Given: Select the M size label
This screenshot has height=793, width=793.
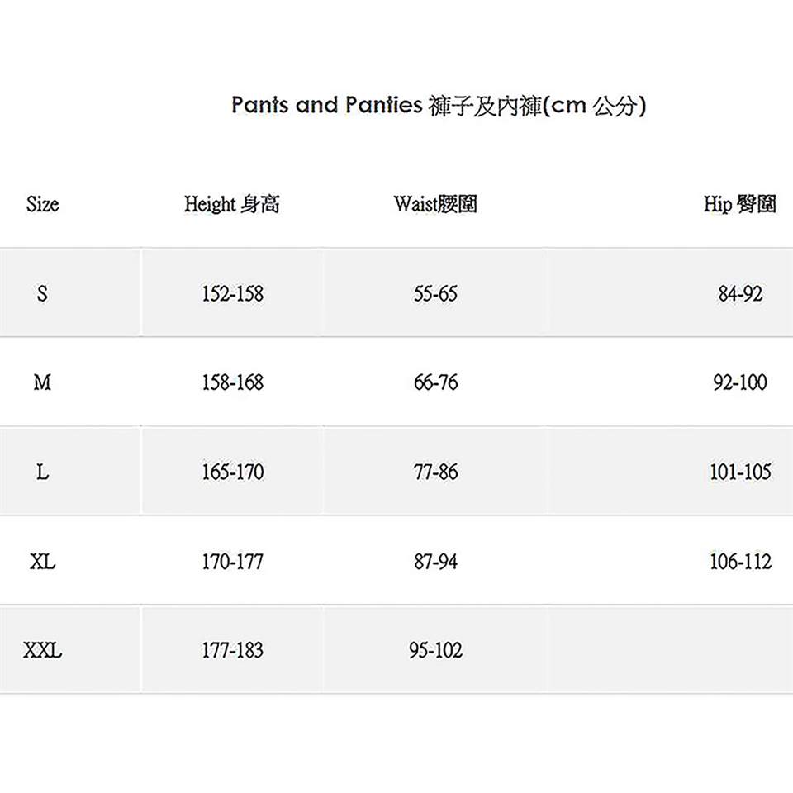Looking at the screenshot, I should click(42, 382).
